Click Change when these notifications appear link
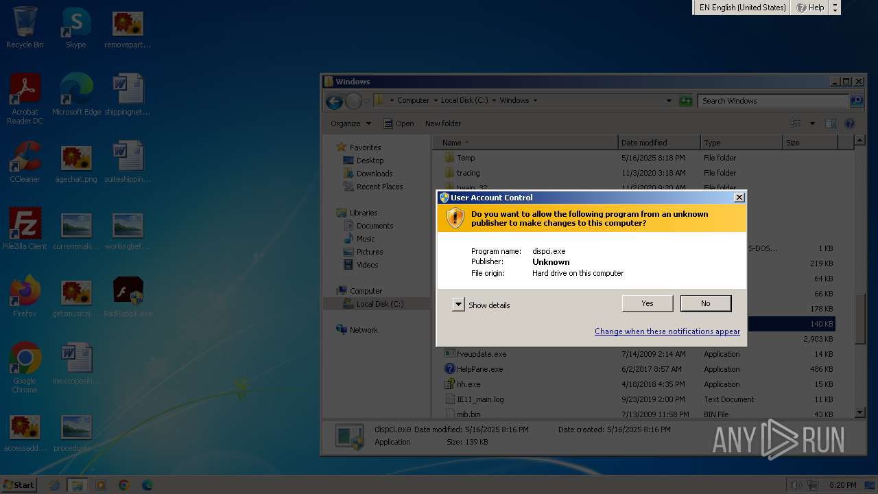Viewport: 878px width, 494px height. [667, 331]
